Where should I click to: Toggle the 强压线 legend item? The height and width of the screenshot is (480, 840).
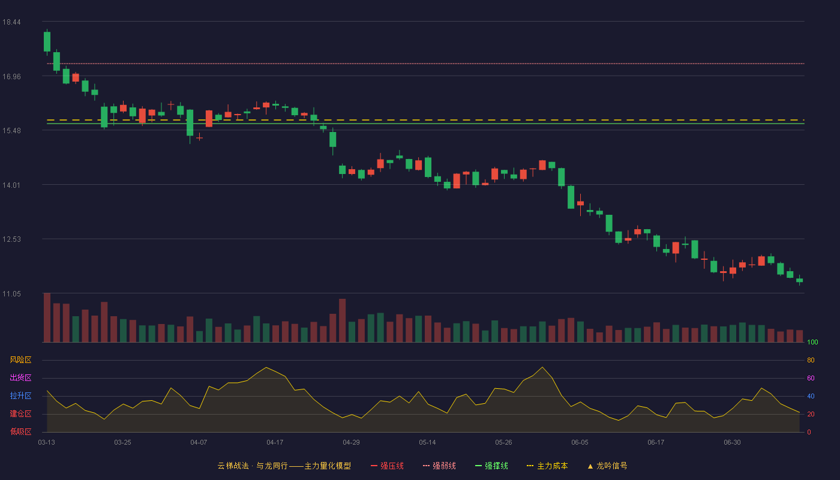point(387,466)
